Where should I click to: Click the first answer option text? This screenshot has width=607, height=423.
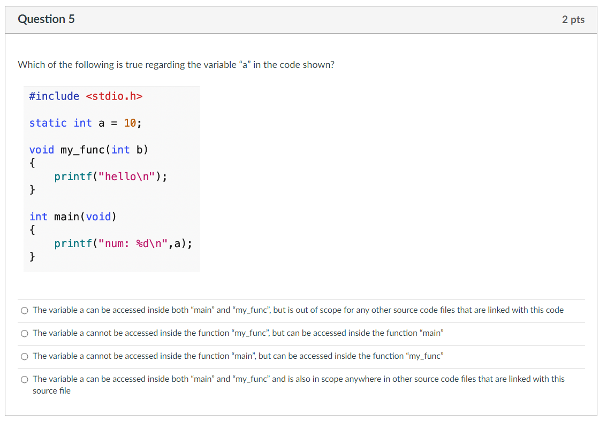[298, 310]
